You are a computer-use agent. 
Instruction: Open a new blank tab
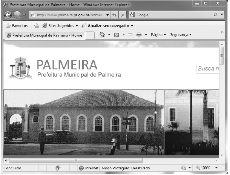90,35
